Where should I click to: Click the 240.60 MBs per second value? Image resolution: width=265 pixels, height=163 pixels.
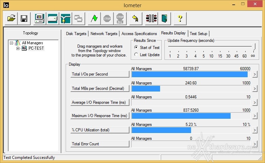tap(191, 83)
